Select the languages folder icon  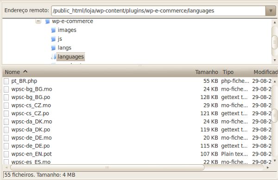[53, 56]
